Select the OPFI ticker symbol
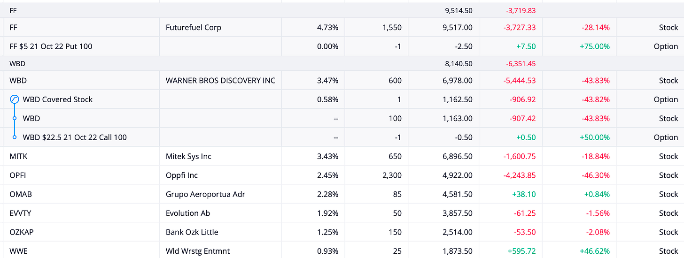The height and width of the screenshot is (258, 684). point(18,175)
